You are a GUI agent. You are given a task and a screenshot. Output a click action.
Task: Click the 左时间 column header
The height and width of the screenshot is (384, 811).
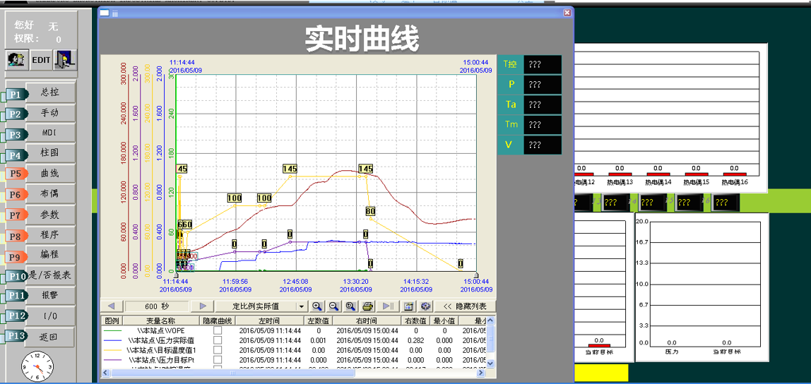(x=269, y=320)
